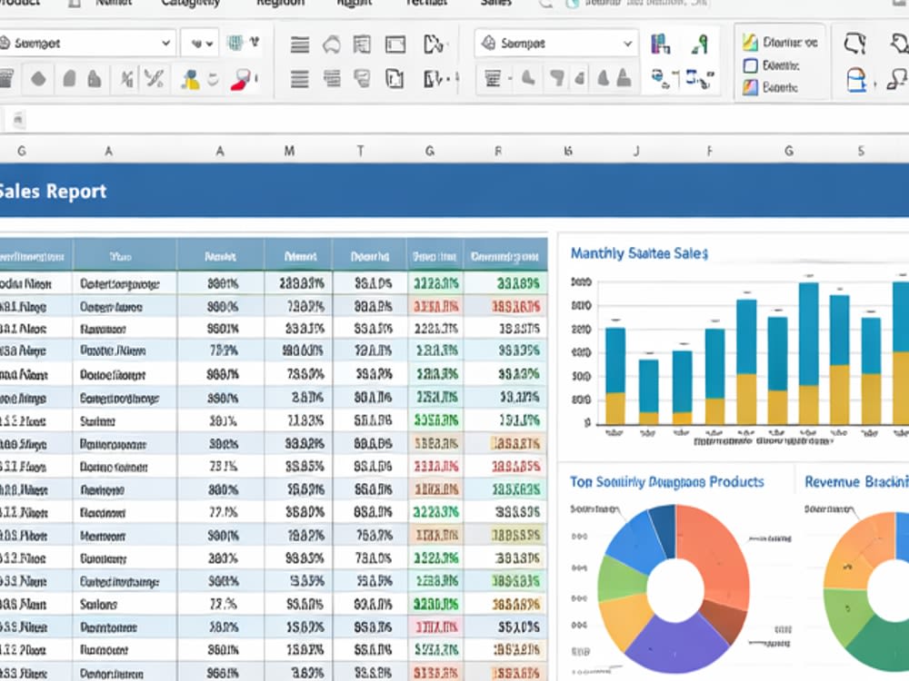
Task: Click the blue and yellow person icon
Action: click(190, 79)
